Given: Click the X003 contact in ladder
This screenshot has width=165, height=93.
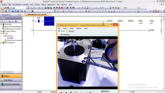Looking at the screenshot, I should pyautogui.click(x=39, y=21).
